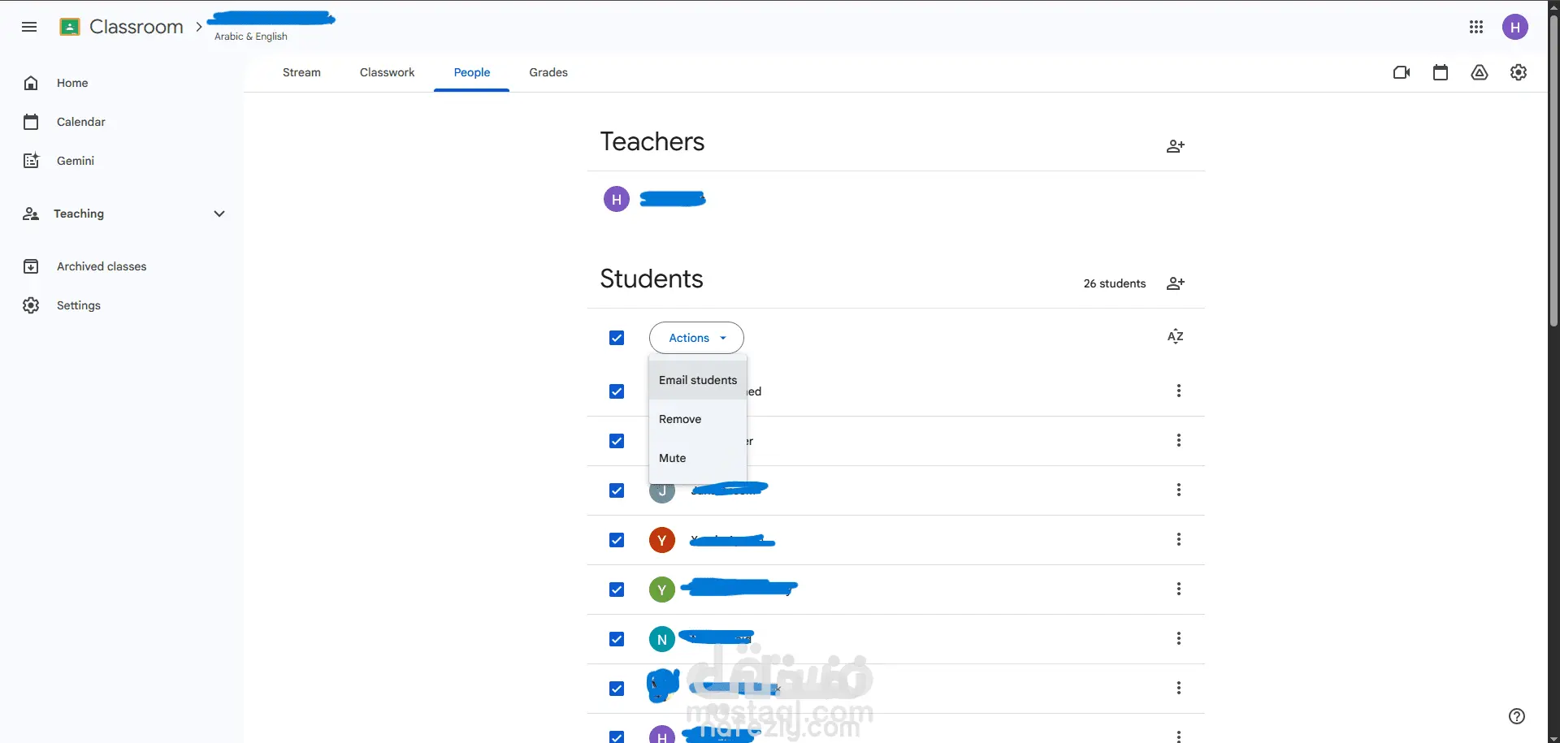This screenshot has width=1560, height=743.
Task: Uncheck the student with the teal N avatar
Action: tap(617, 639)
